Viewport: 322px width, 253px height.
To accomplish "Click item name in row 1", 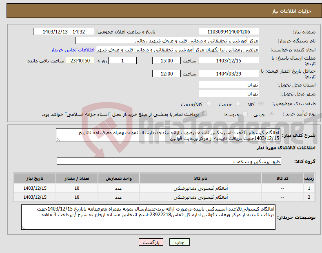I will pos(201,188).
